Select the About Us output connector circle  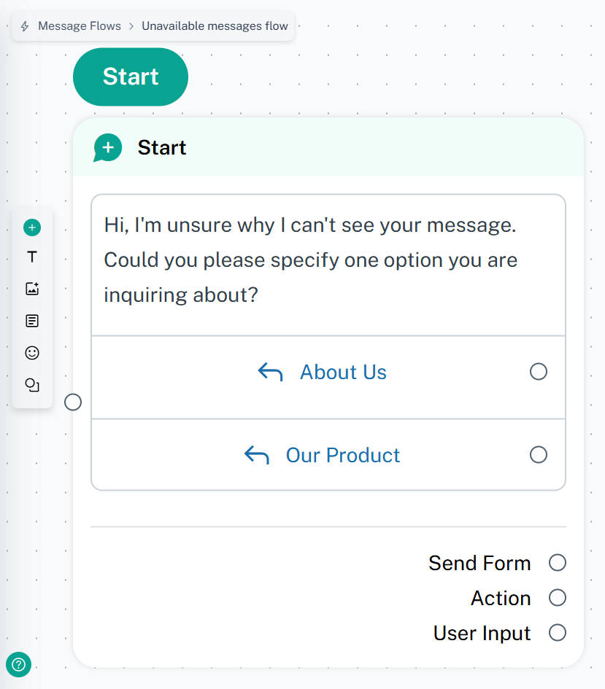539,372
